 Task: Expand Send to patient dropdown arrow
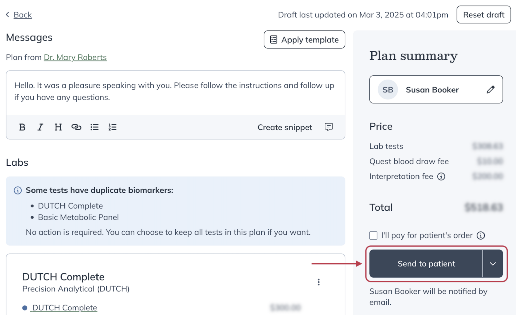[x=493, y=264]
